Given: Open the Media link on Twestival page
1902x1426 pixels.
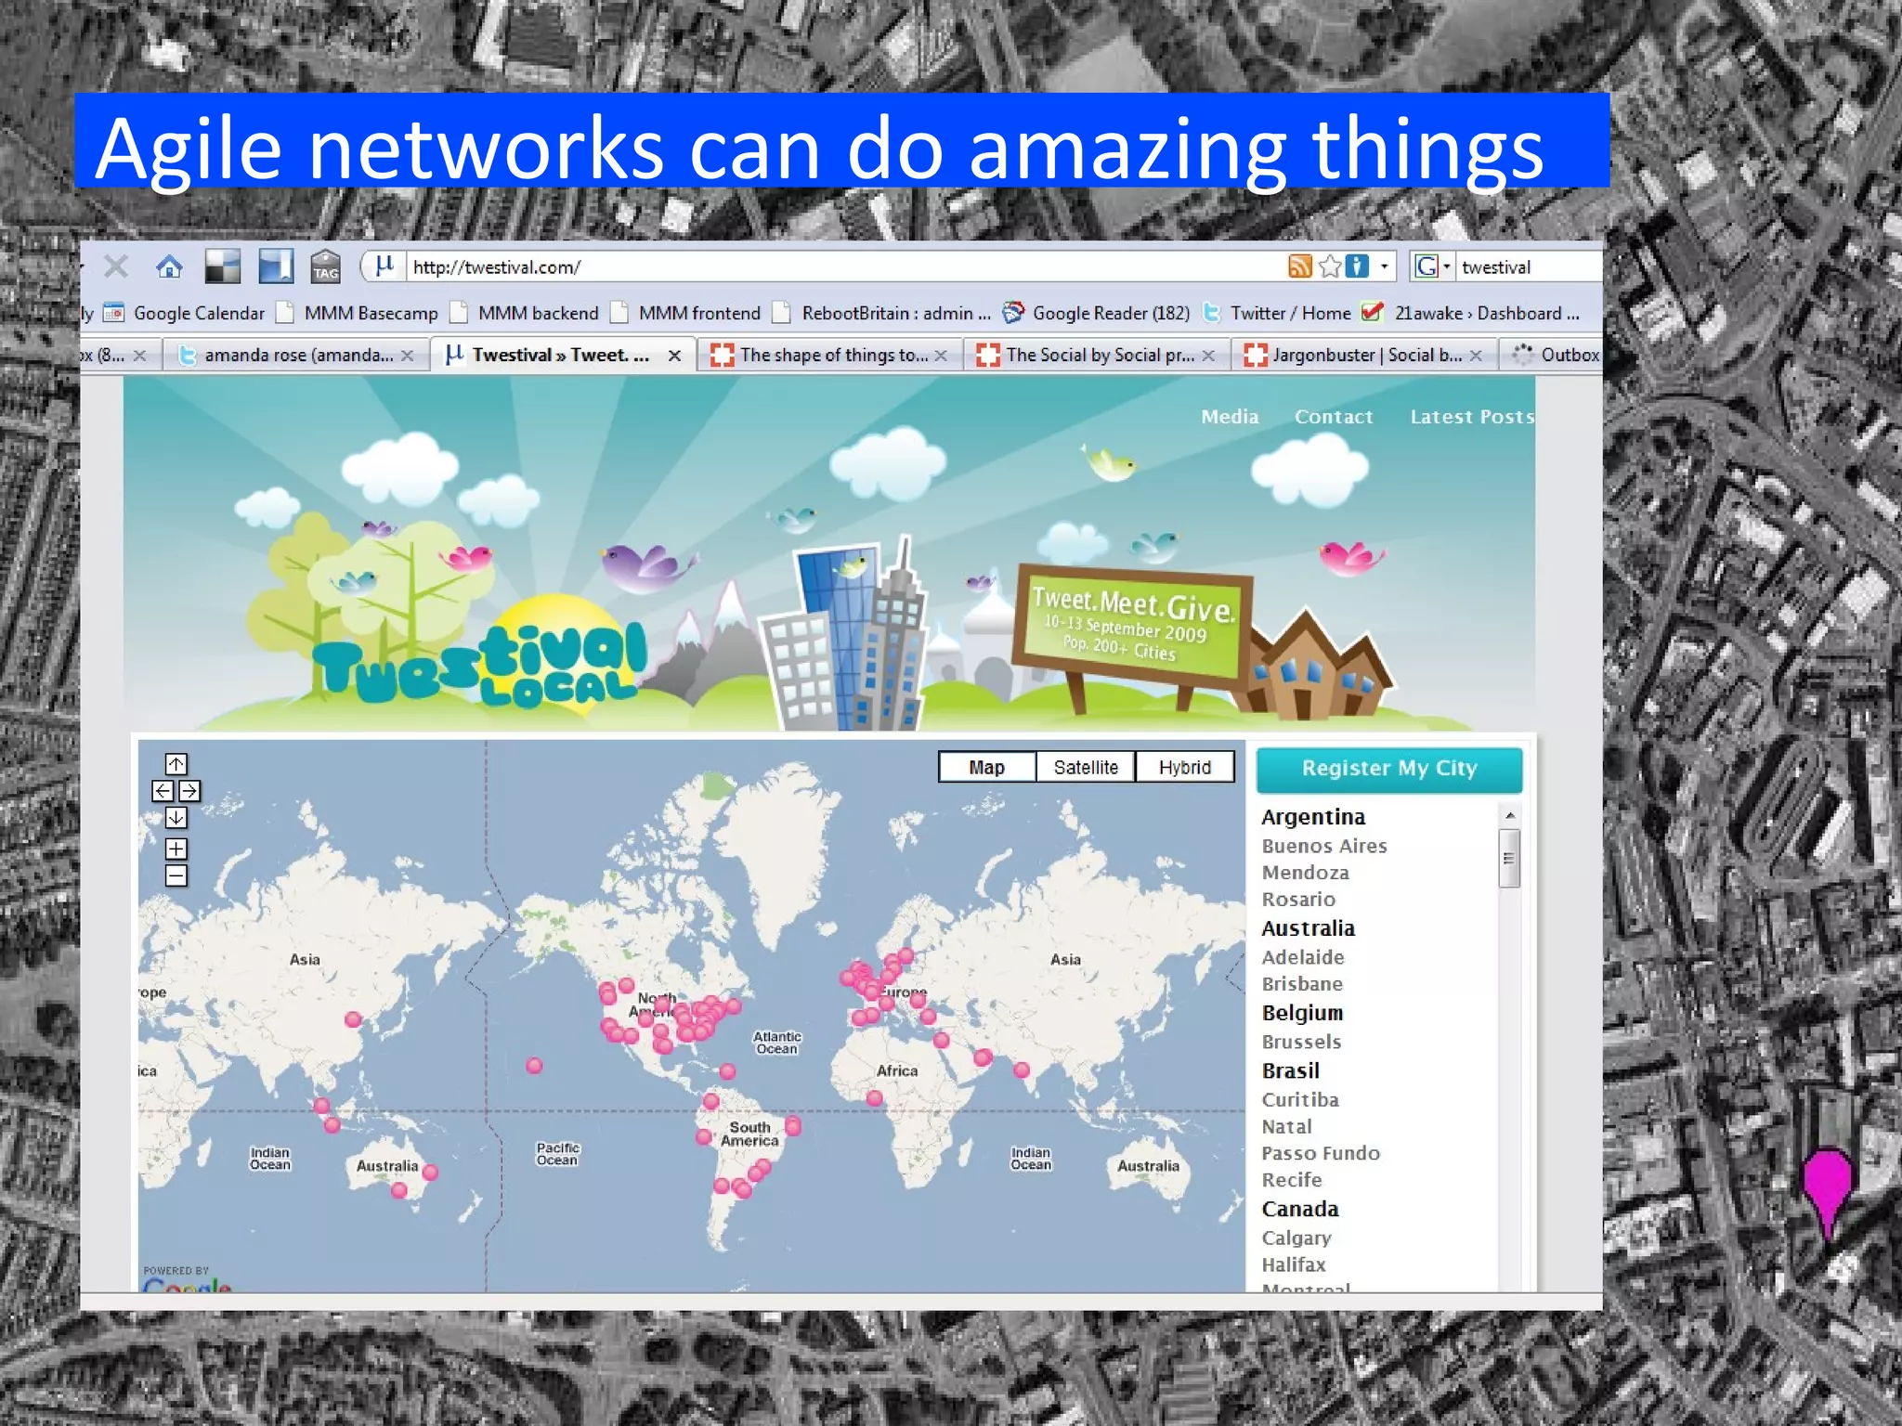Looking at the screenshot, I should (1230, 417).
